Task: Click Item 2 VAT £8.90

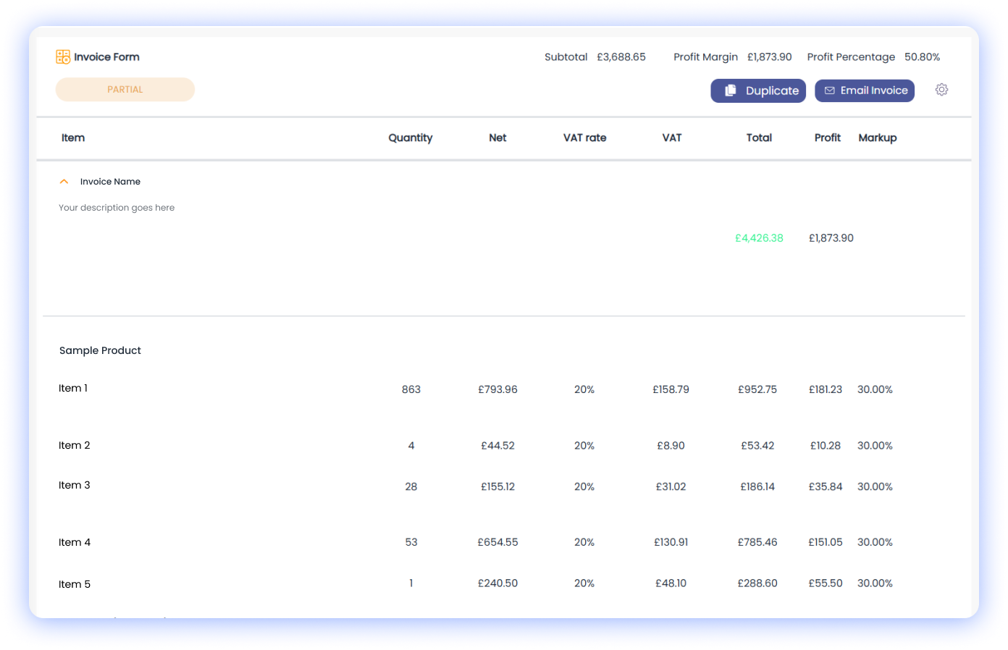Action: pos(671,446)
